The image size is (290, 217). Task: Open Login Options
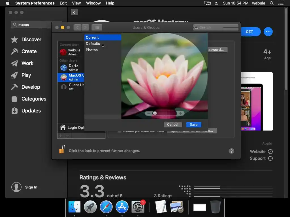72,127
